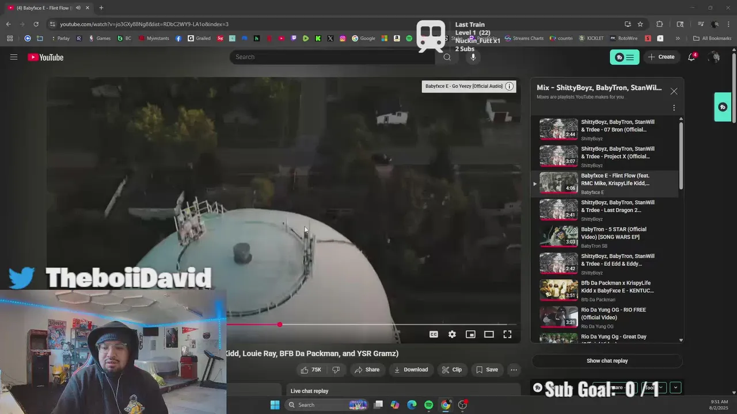Click the playlist panel scrollbar
This screenshot has width=737, height=414.
[x=681, y=155]
